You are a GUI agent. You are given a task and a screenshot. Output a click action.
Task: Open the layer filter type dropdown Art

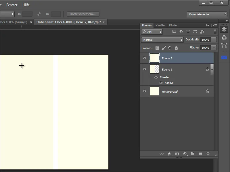pyautogui.click(x=152, y=32)
